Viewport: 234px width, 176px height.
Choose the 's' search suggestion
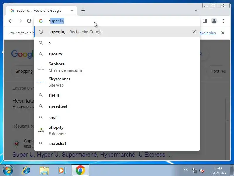117,43
